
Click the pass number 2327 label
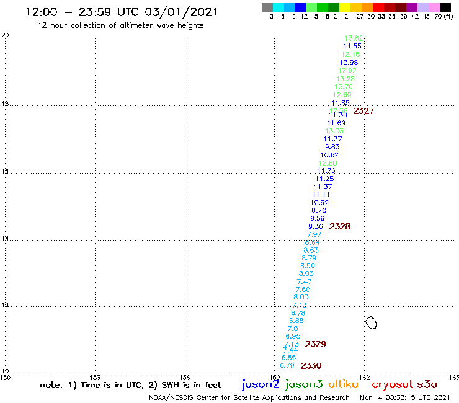(363, 111)
